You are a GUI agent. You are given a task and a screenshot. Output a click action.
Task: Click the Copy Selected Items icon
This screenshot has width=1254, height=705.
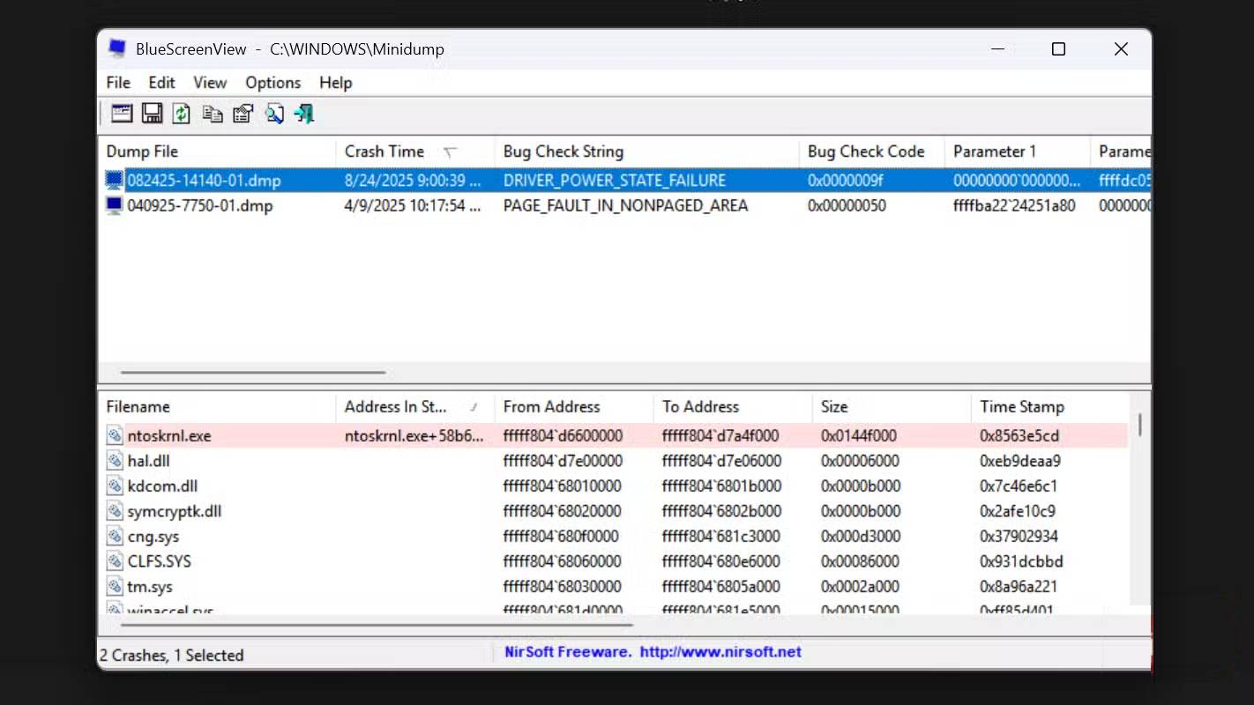[213, 114]
